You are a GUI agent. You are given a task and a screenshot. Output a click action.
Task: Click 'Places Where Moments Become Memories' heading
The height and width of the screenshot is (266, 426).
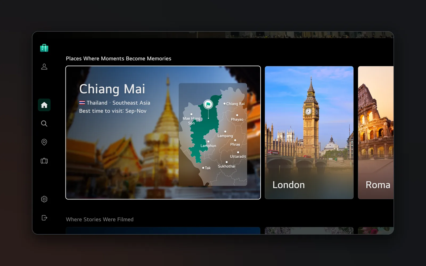tap(118, 59)
